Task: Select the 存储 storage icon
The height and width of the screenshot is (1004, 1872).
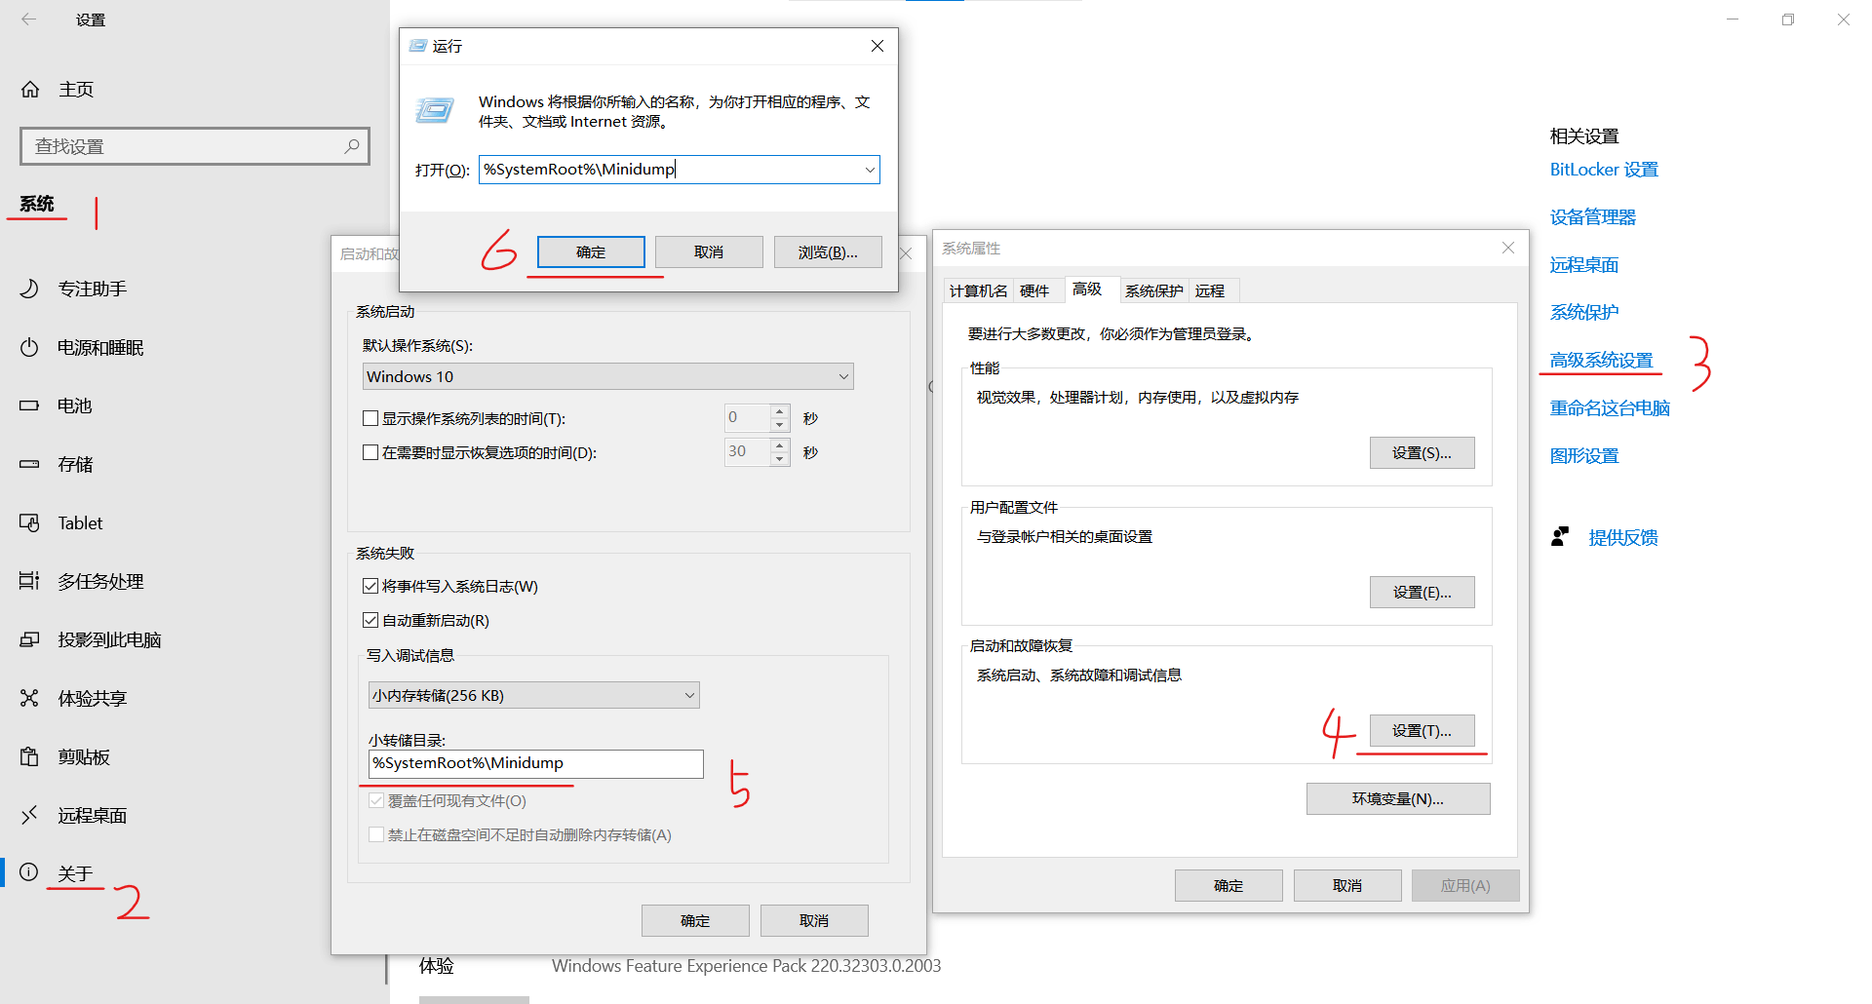Action: pos(29,464)
